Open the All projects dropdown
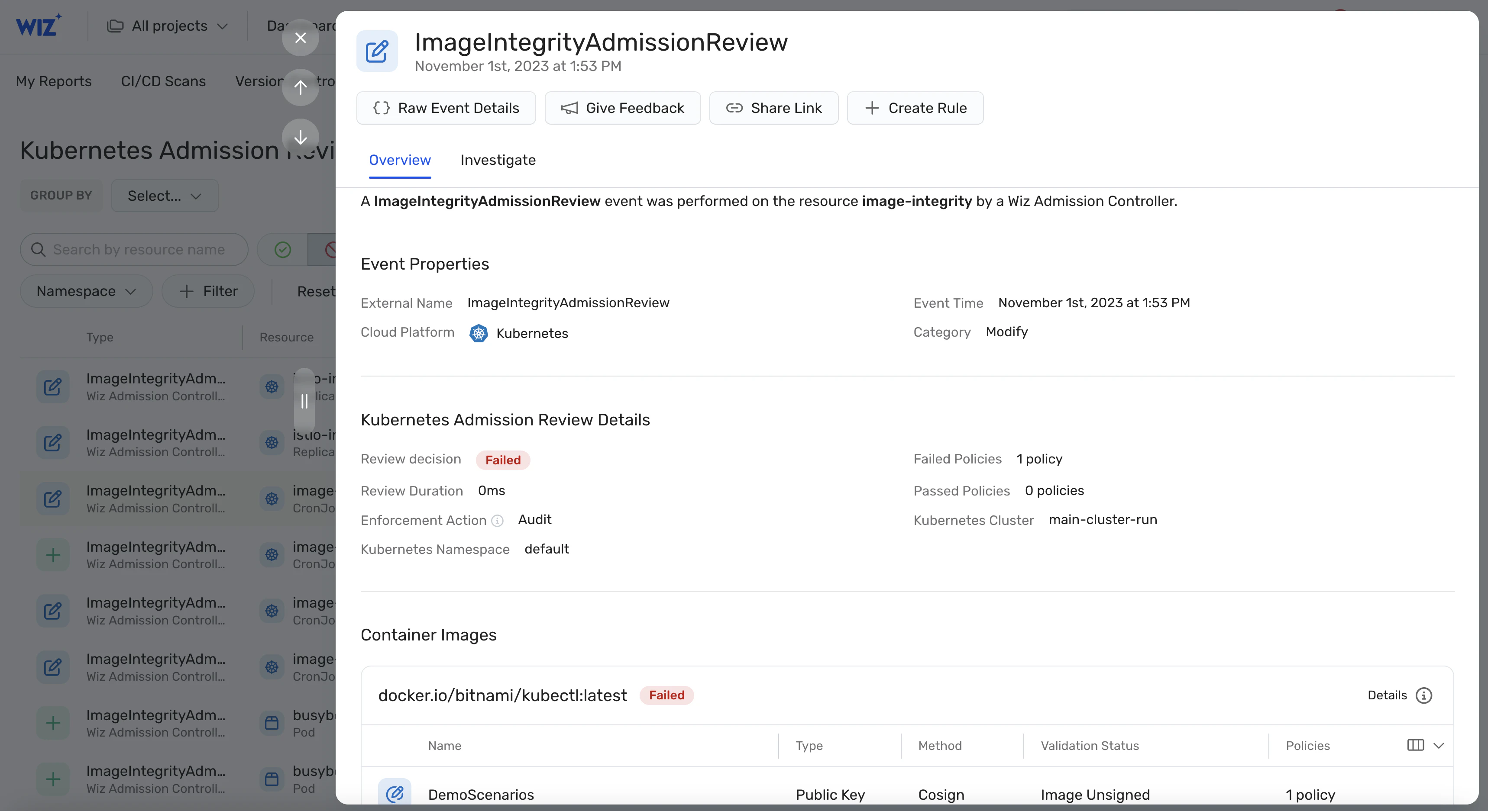This screenshot has width=1488, height=811. [x=168, y=26]
